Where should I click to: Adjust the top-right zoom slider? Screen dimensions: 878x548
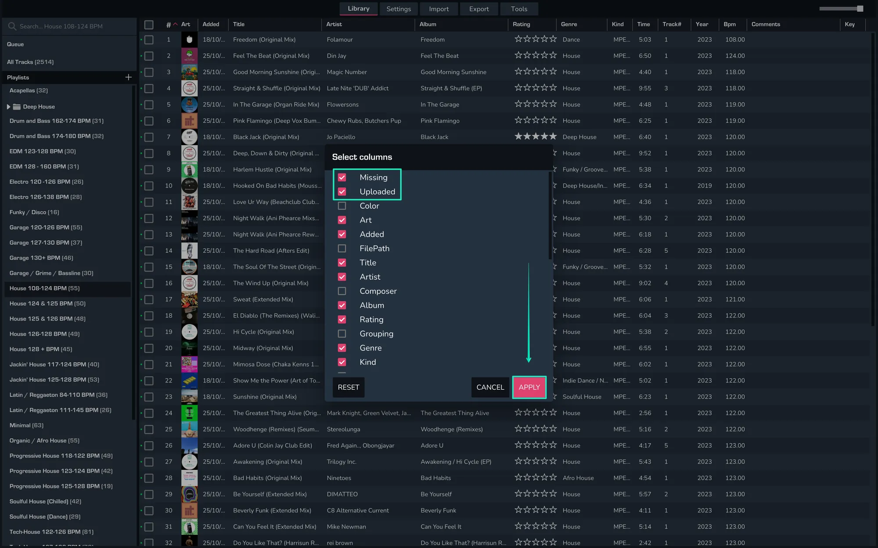(x=860, y=9)
